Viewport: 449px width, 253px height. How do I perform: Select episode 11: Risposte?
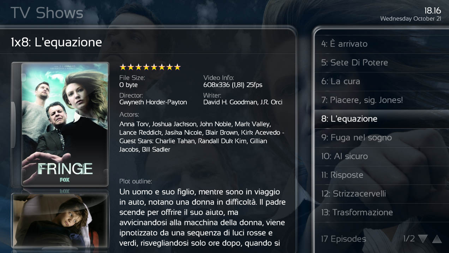point(381,175)
